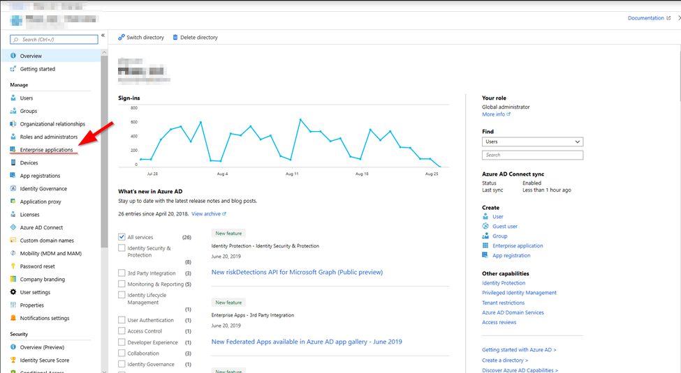Click the Notifications settings bell icon
The height and width of the screenshot is (373, 681).
point(13,318)
